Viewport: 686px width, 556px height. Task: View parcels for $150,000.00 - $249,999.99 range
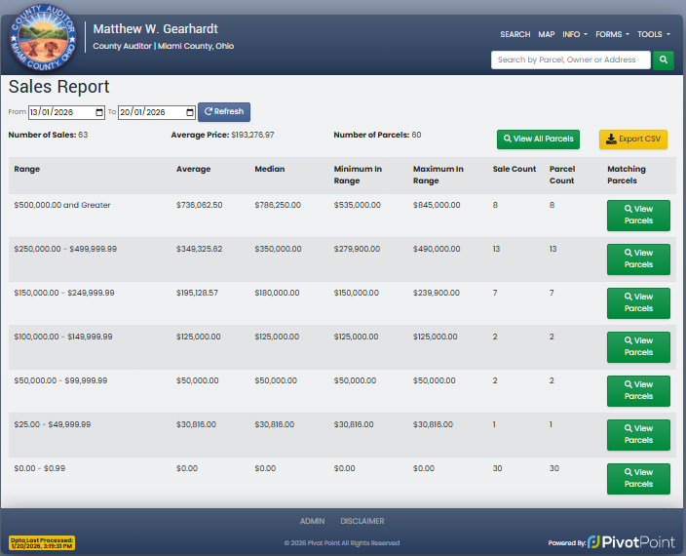point(638,302)
